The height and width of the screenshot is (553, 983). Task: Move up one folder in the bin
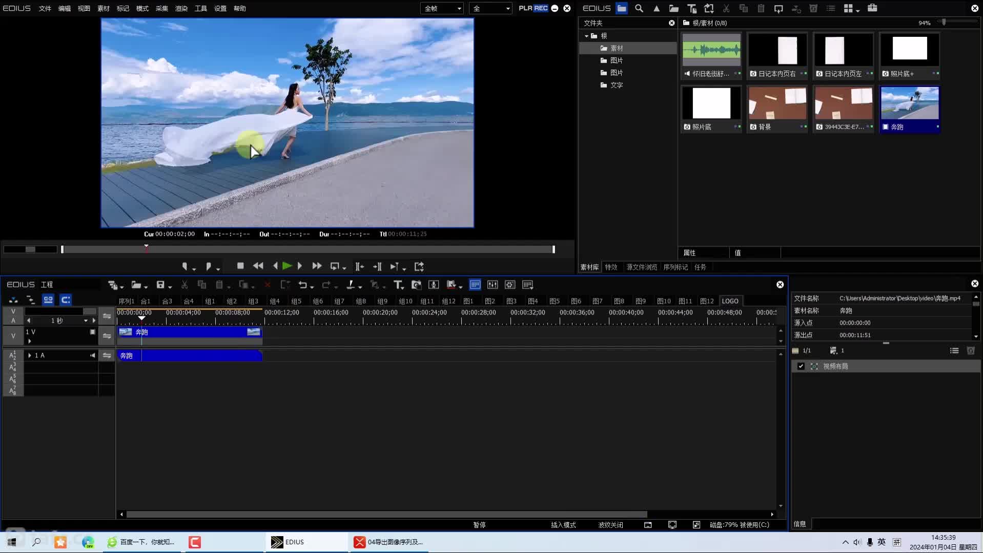(x=657, y=8)
